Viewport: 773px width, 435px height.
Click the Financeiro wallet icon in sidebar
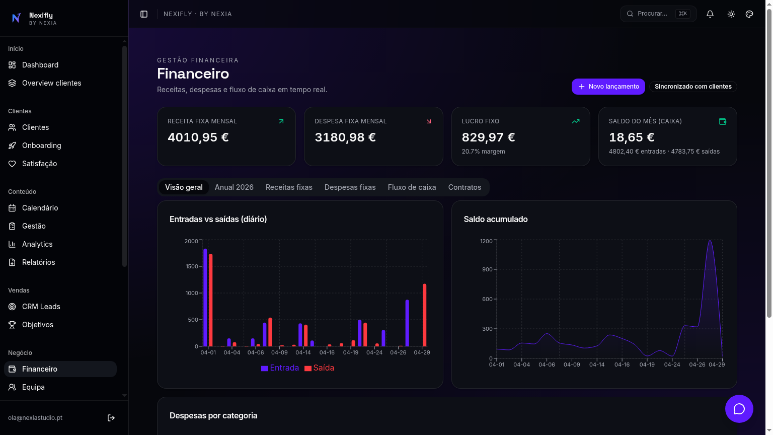tap(12, 369)
